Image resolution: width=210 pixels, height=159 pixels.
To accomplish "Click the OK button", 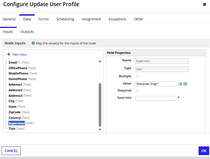I will click(x=204, y=151).
